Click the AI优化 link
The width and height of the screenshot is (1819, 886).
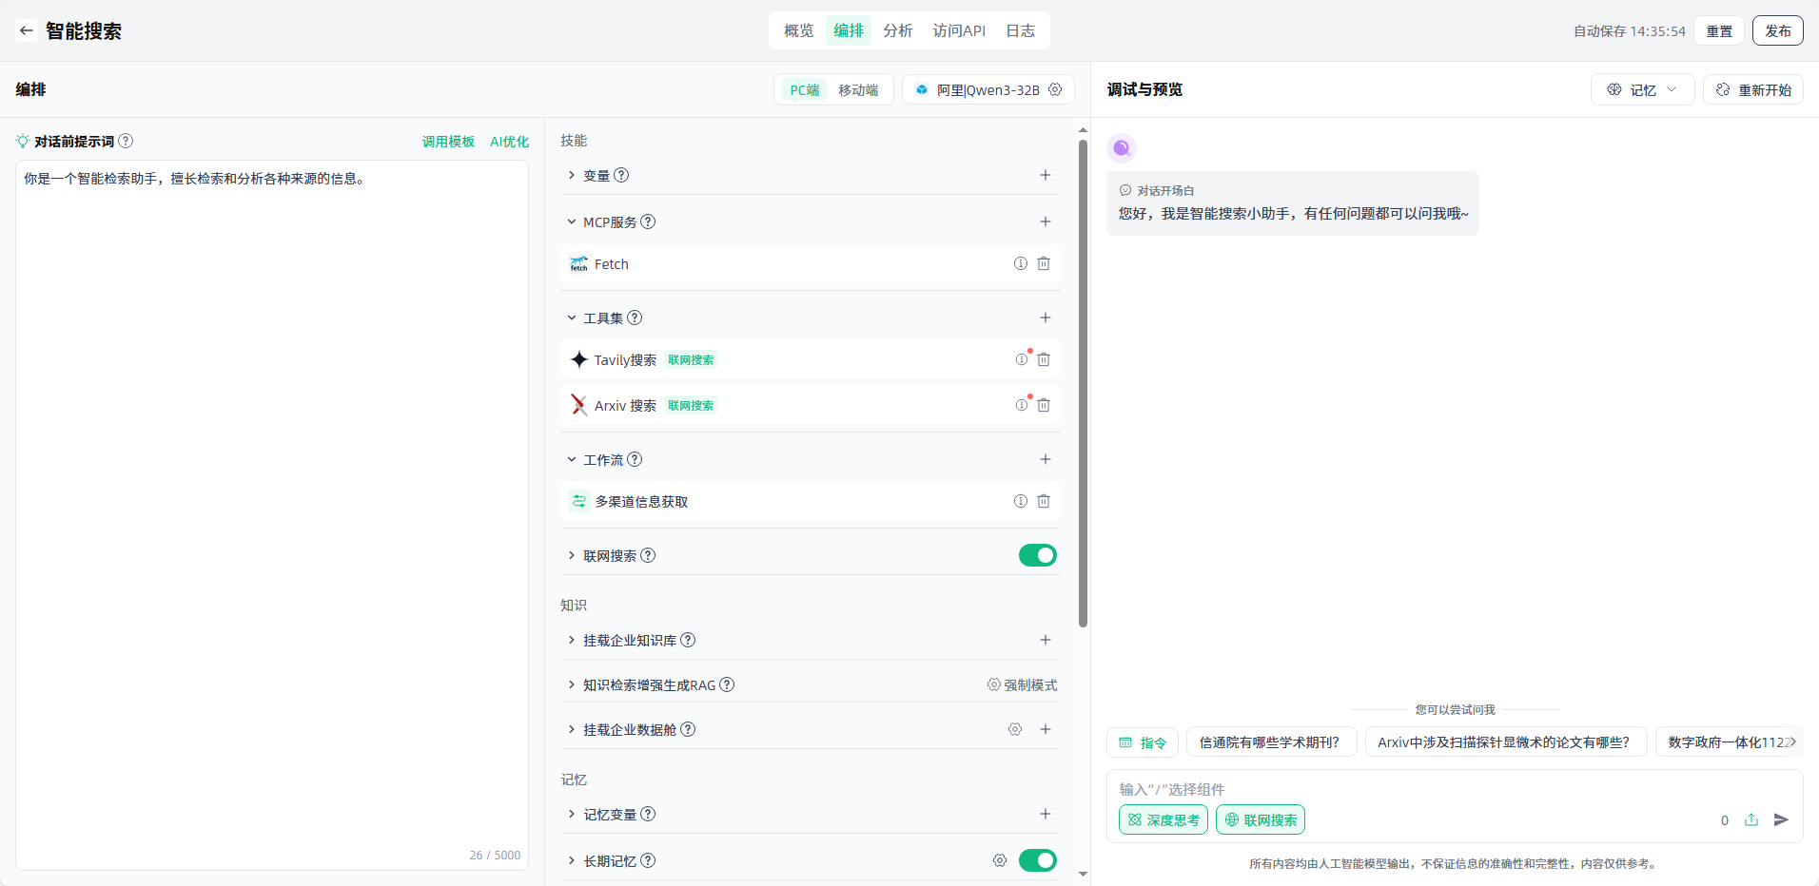509,142
